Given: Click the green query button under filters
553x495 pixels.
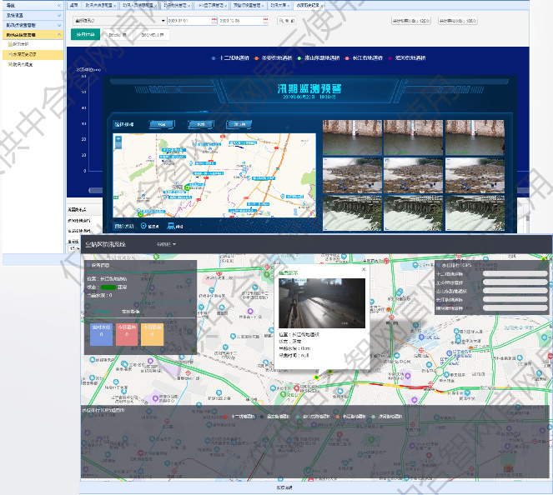Looking at the screenshot, I should click(x=85, y=35).
